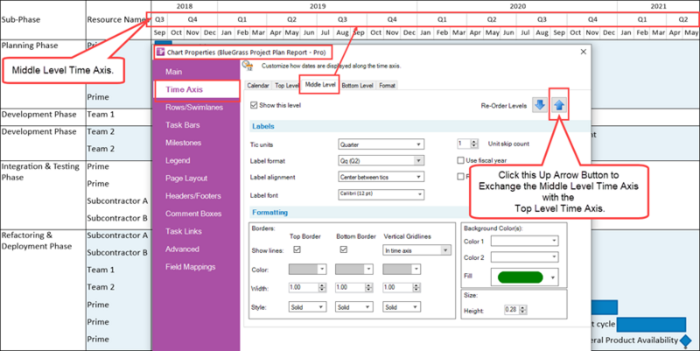
Task: Open the Label format Qq (Q2) dropdown
Action: coord(381,160)
